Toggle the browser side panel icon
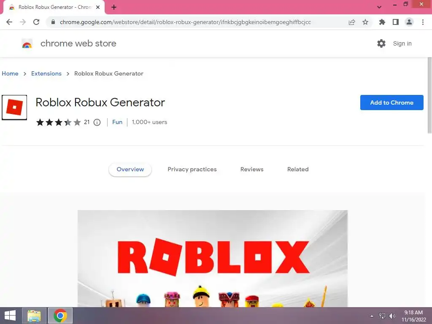 click(396, 22)
